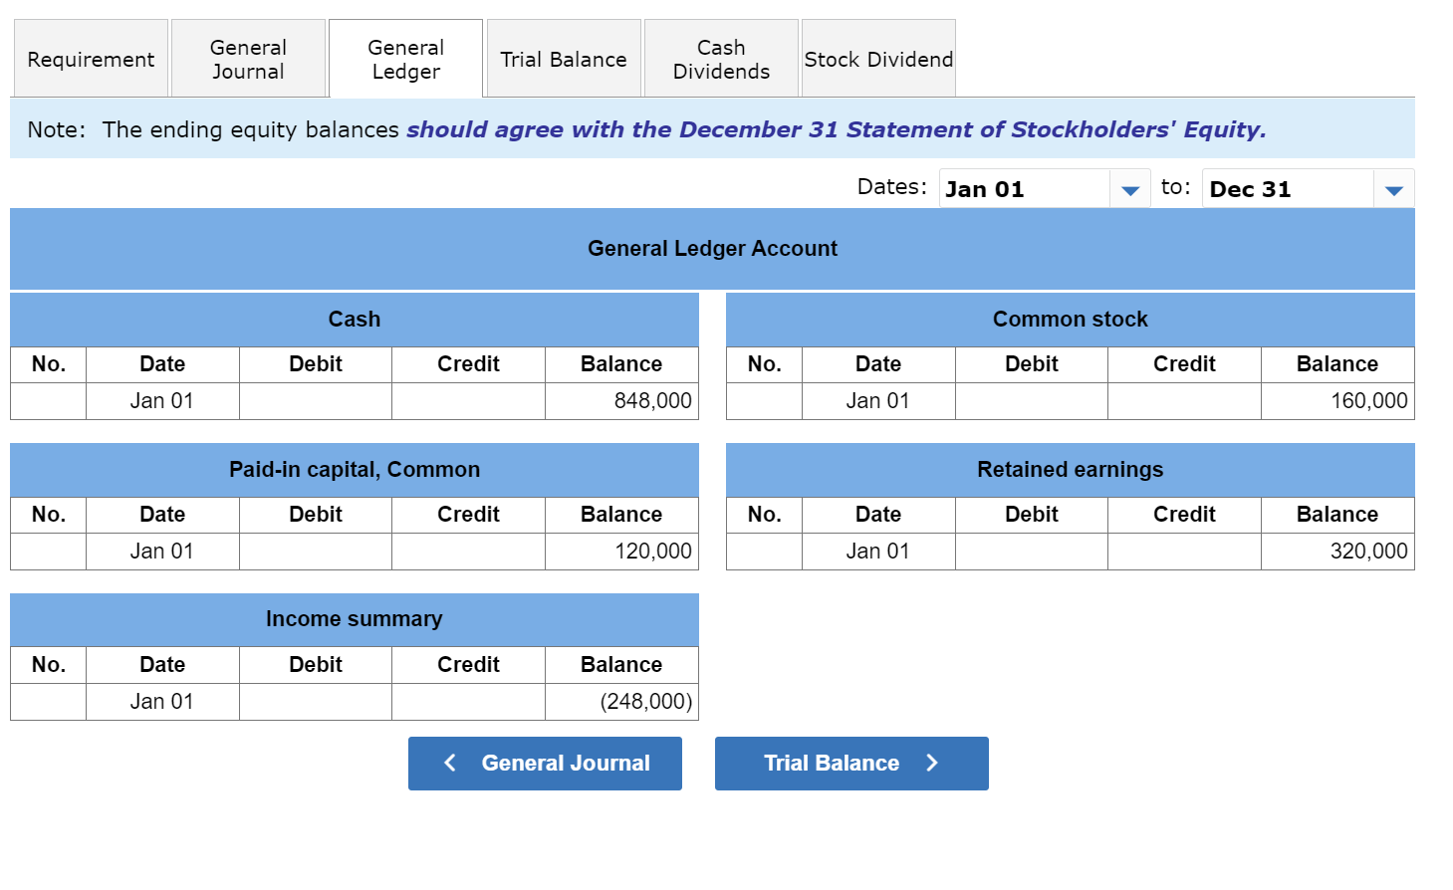Select the 848,000 balance in the Cash account
1453x890 pixels.
[621, 400]
